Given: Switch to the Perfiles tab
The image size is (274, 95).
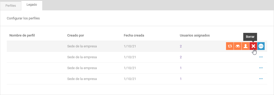Looking at the screenshot, I should coord(11,5).
